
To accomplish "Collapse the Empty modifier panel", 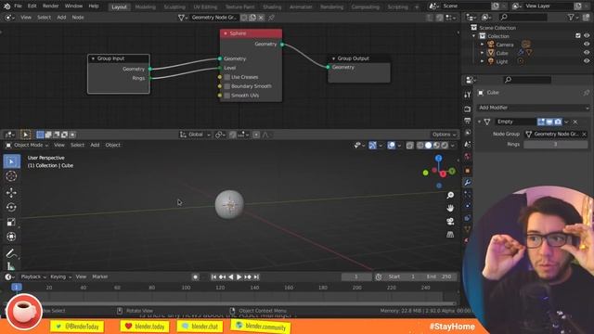I will pos(479,122).
